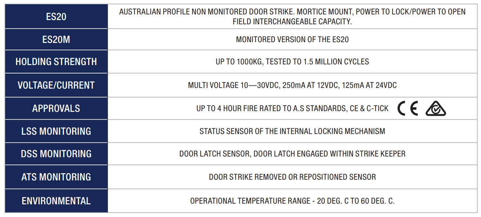The width and height of the screenshot is (481, 217).
Task: Select the operational temperature range text
Action: point(292,201)
